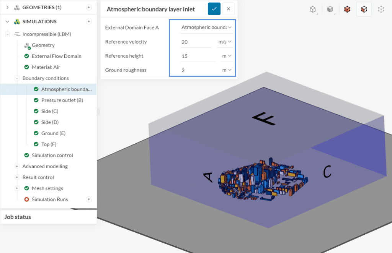Viewport: 392px width, 253px height.
Task: Choose the faded dotted cube selection icon
Action: (x=381, y=10)
